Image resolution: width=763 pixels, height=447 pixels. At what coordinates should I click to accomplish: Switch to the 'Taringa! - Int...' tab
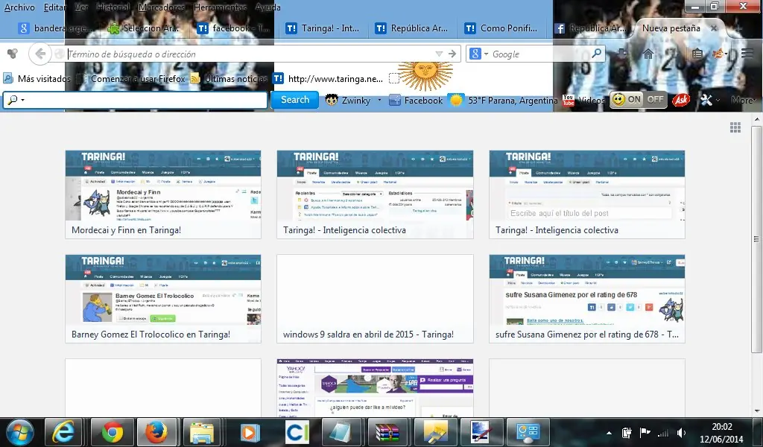323,28
